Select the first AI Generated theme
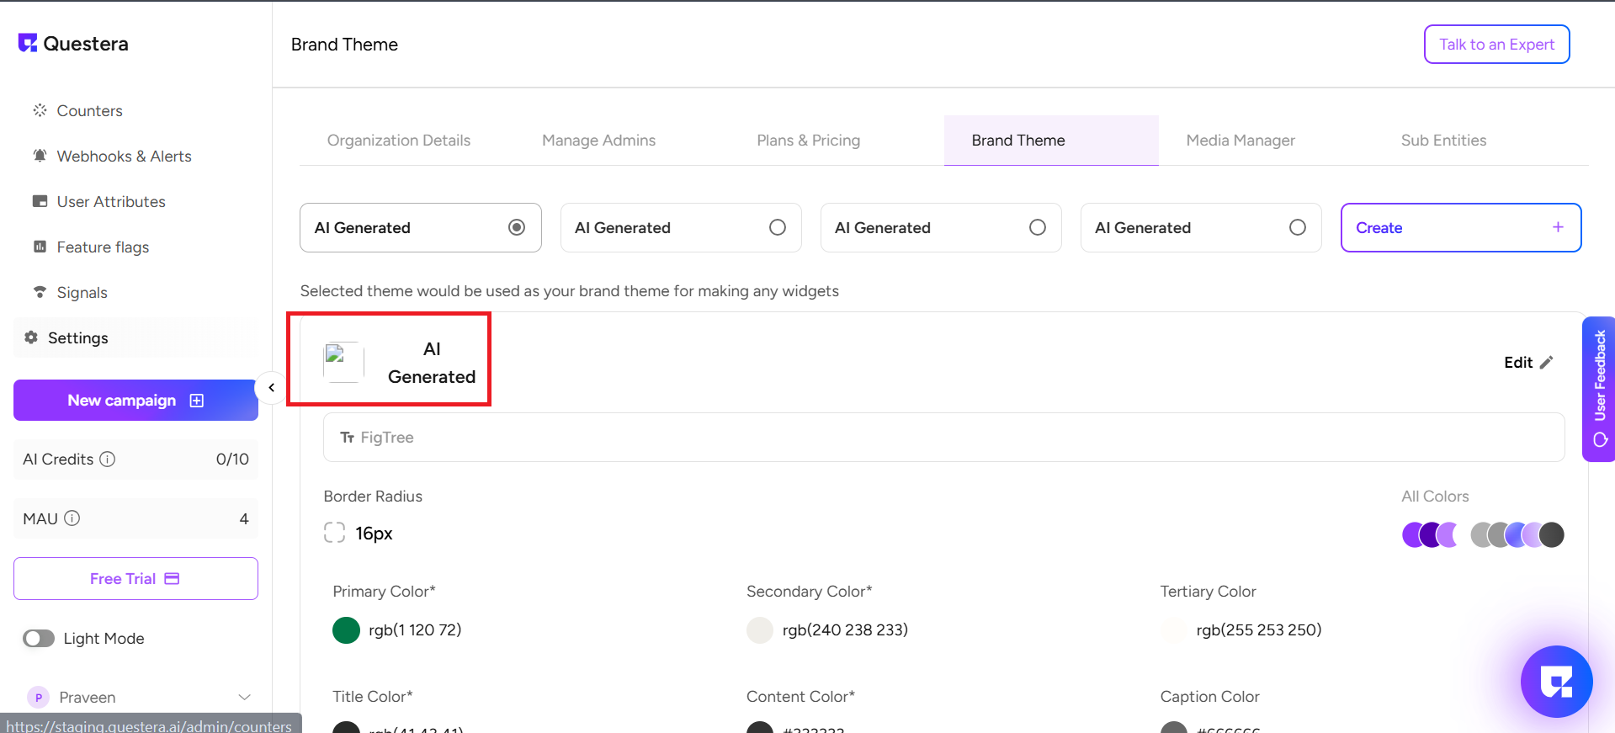Screen dimensions: 1615x733 coord(517,227)
